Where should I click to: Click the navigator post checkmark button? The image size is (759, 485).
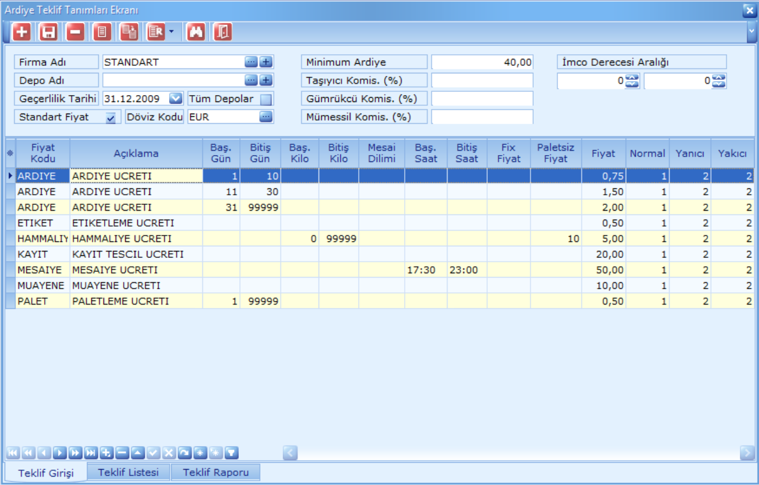[153, 453]
